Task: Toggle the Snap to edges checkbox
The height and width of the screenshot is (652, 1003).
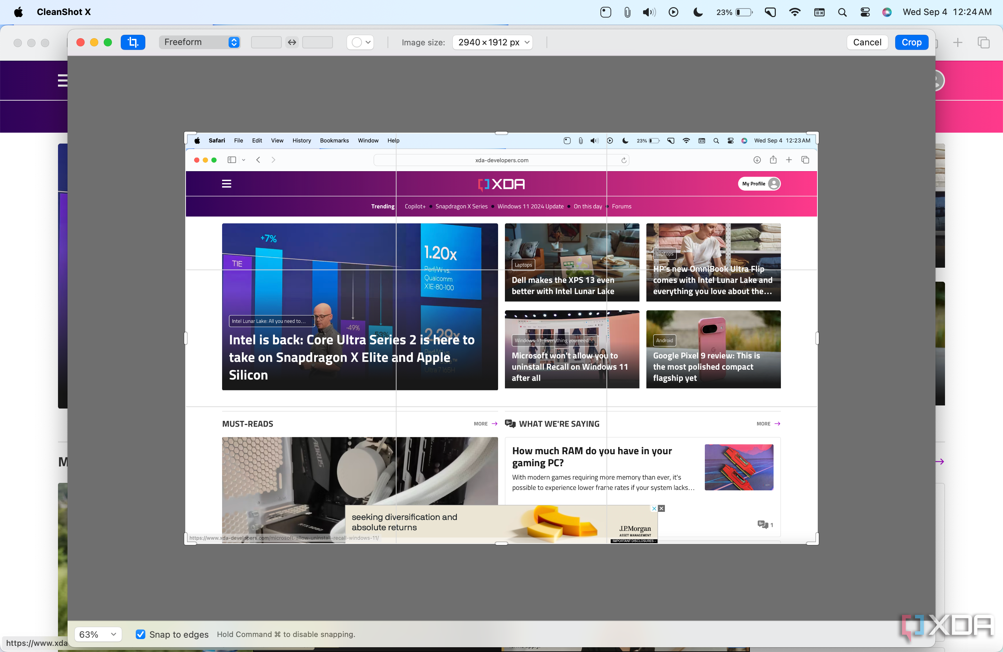Action: point(140,634)
